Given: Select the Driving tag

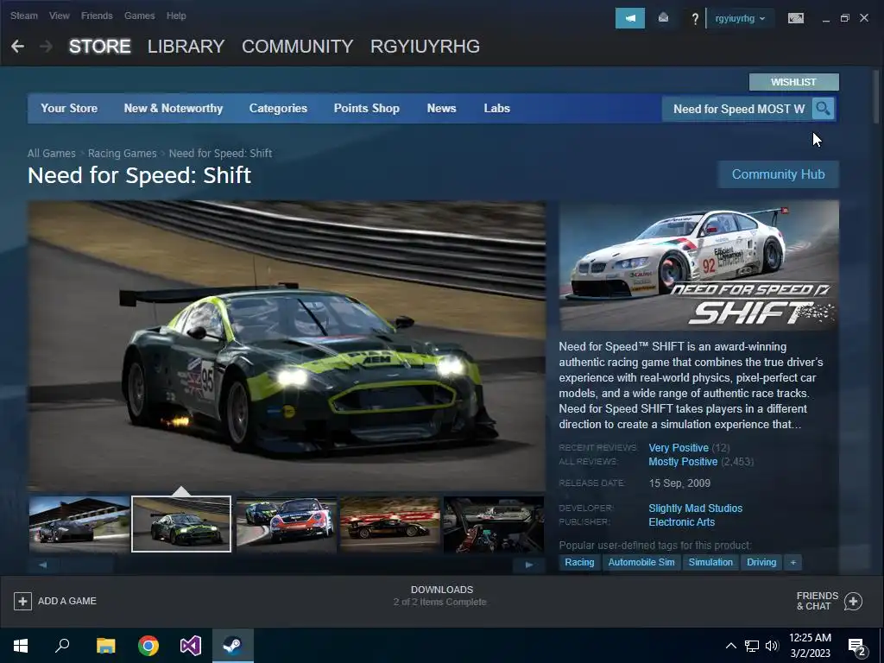Looking at the screenshot, I should tap(761, 562).
